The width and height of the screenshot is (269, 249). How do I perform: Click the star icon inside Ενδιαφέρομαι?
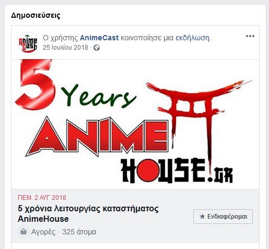(x=202, y=217)
